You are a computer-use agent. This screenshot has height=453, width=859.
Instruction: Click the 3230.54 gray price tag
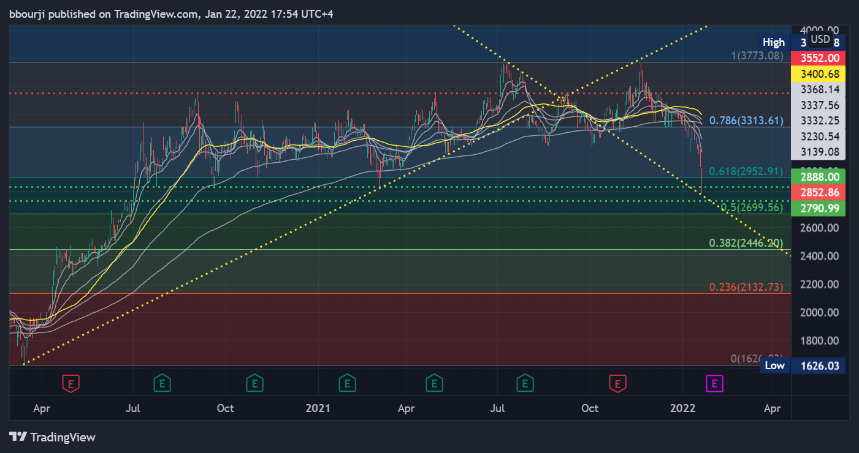pyautogui.click(x=819, y=136)
